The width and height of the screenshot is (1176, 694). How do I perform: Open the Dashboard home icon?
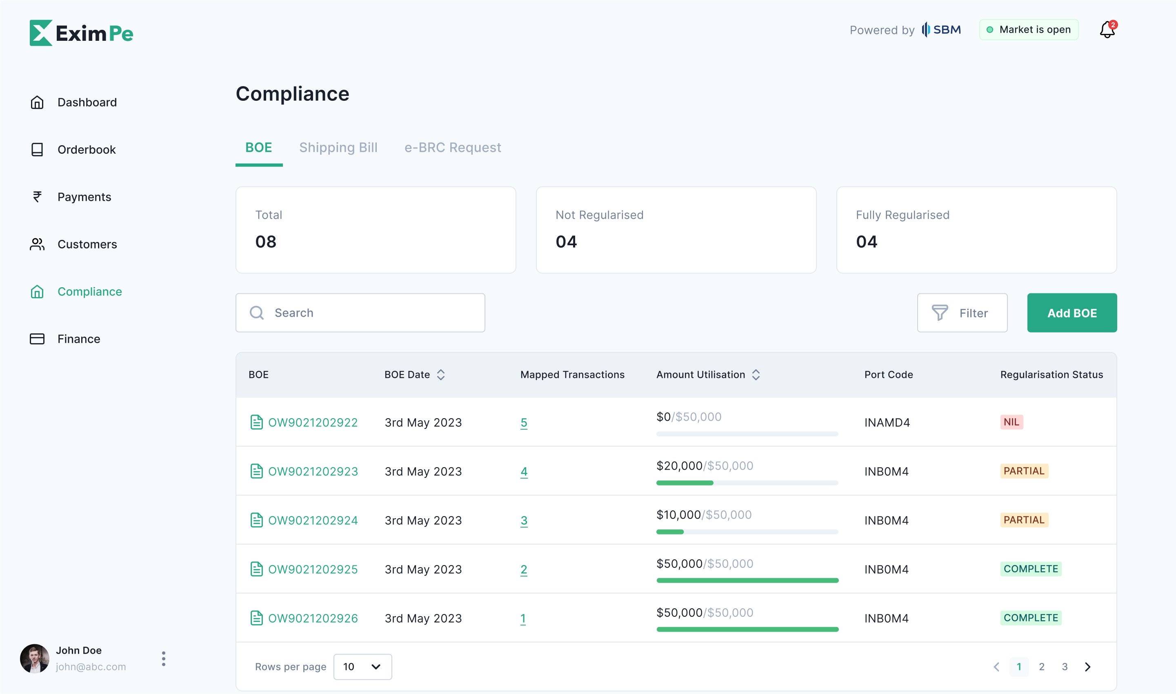37,102
